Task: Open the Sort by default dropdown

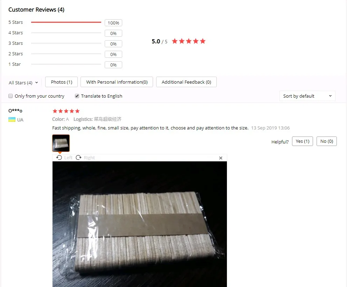Action: [307, 96]
